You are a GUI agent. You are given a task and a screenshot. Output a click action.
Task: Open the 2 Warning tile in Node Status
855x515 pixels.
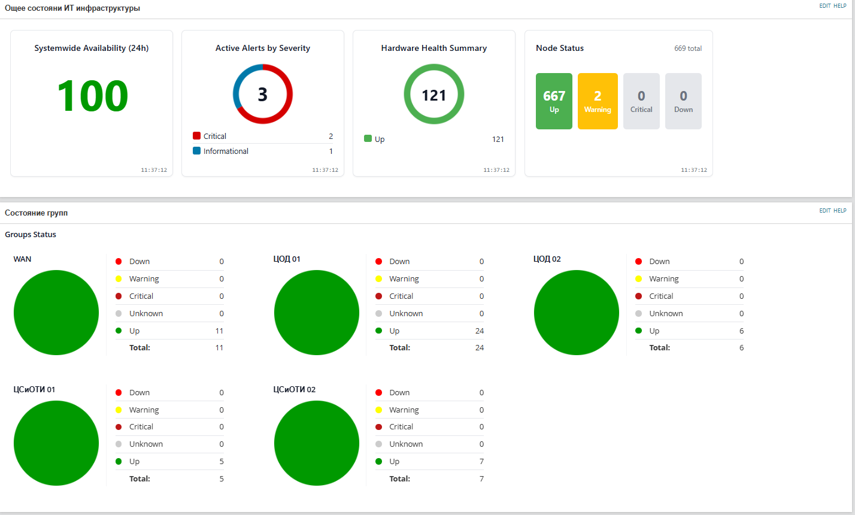pos(598,101)
